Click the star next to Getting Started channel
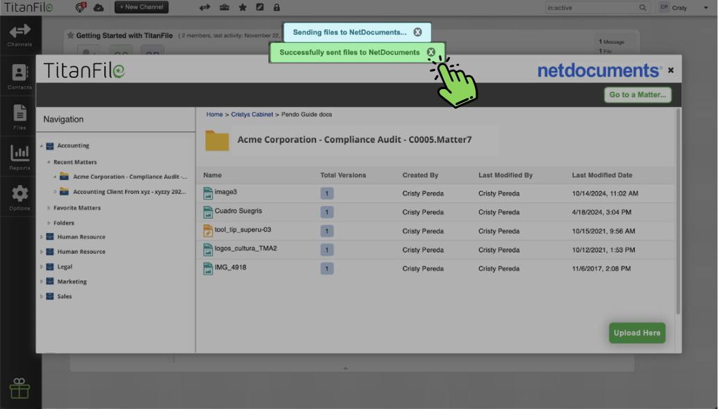The image size is (719, 409). tap(71, 35)
